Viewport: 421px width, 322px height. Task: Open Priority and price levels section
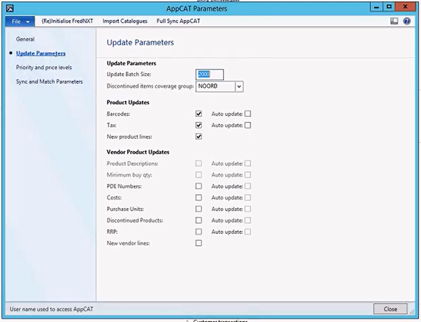pyautogui.click(x=44, y=67)
